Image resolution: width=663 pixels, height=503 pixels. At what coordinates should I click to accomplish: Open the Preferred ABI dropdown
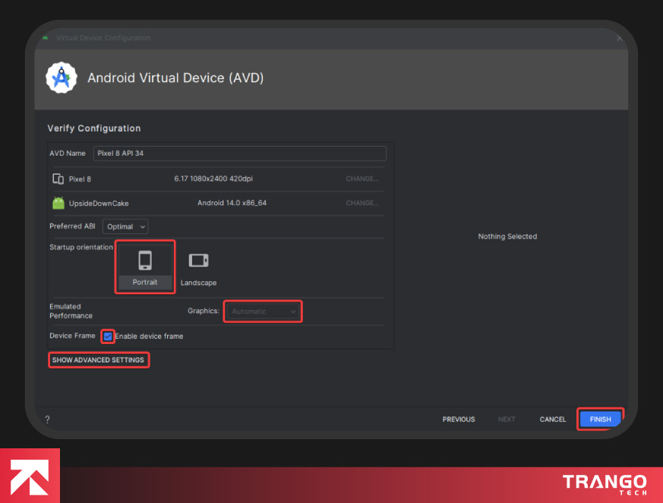pyautogui.click(x=125, y=226)
